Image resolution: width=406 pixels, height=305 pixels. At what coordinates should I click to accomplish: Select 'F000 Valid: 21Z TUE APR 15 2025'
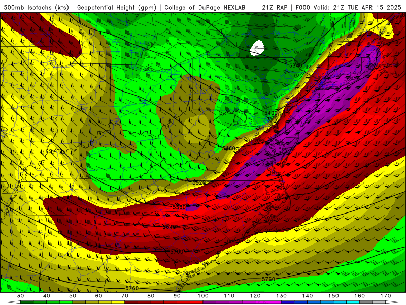coord(348,7)
